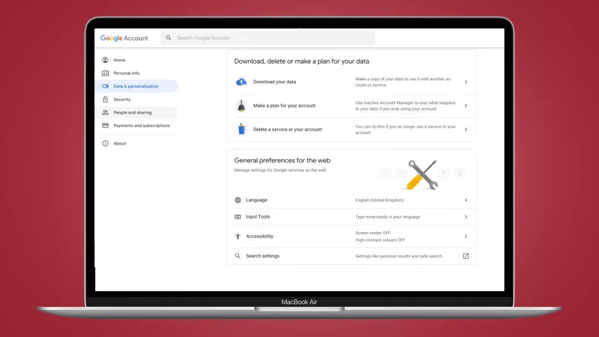Click 'Screen reader OFF' text
Viewport: 599px width, 337px height.
coord(373,233)
